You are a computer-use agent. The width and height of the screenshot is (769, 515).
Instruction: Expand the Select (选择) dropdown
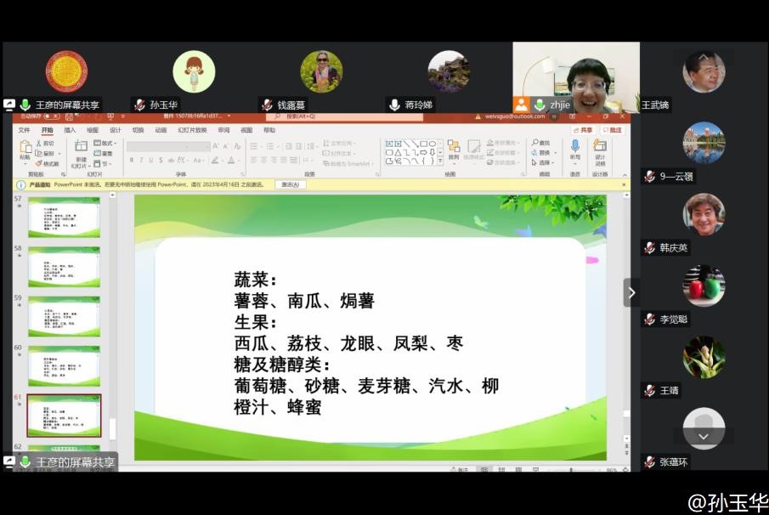point(552,162)
